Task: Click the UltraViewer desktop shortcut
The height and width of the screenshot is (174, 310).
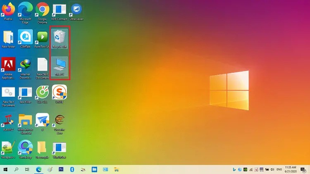Action: [x=76, y=10]
